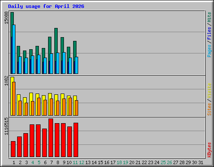Click day label 4 on axis
Viewport: 214px width, 167px height.
coord(33,162)
